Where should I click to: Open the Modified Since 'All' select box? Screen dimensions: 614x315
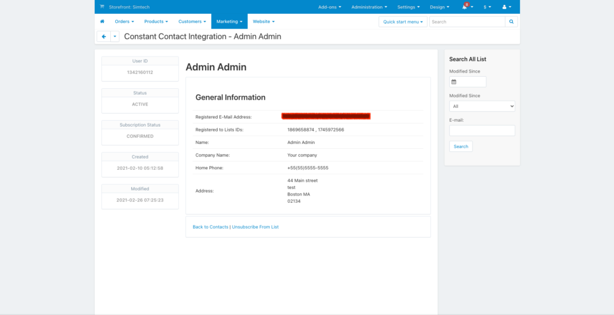pyautogui.click(x=481, y=106)
